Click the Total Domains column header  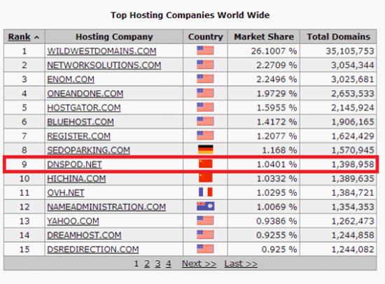coord(339,37)
